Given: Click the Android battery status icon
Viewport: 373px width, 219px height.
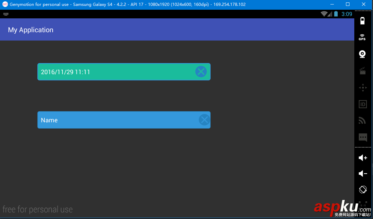Looking at the screenshot, I should [x=336, y=14].
